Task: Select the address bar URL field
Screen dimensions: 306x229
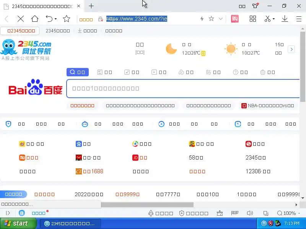Action: click(x=137, y=19)
